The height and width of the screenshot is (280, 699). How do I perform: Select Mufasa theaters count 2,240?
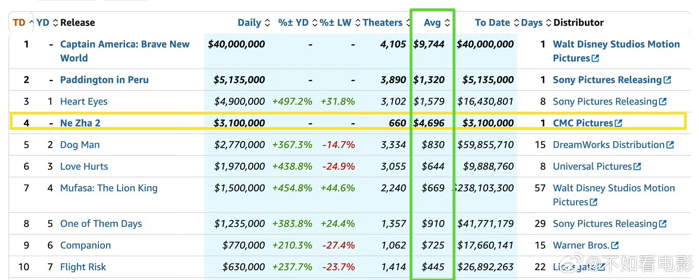[393, 188]
